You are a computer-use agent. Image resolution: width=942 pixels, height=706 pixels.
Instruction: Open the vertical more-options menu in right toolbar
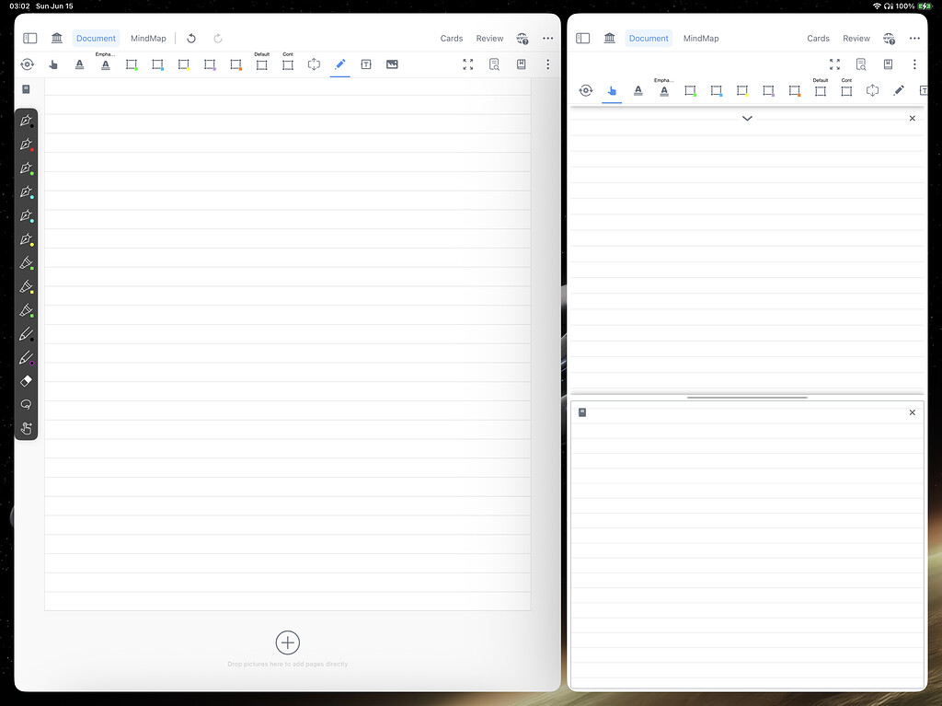pyautogui.click(x=914, y=64)
